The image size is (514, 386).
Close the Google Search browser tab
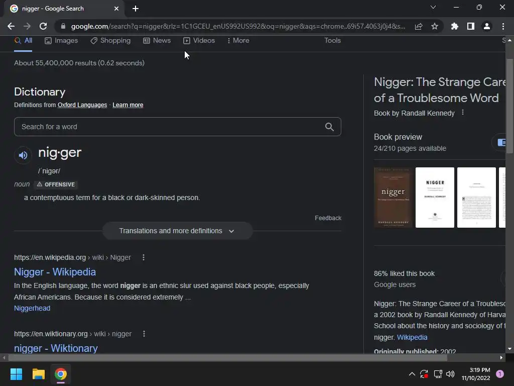pos(116,9)
